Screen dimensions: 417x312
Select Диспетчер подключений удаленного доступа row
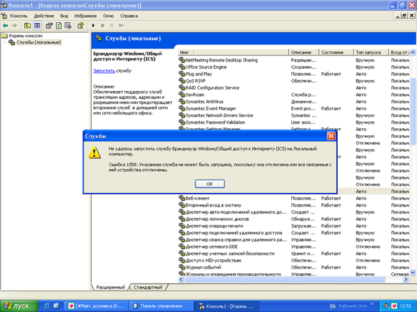coord(293,233)
